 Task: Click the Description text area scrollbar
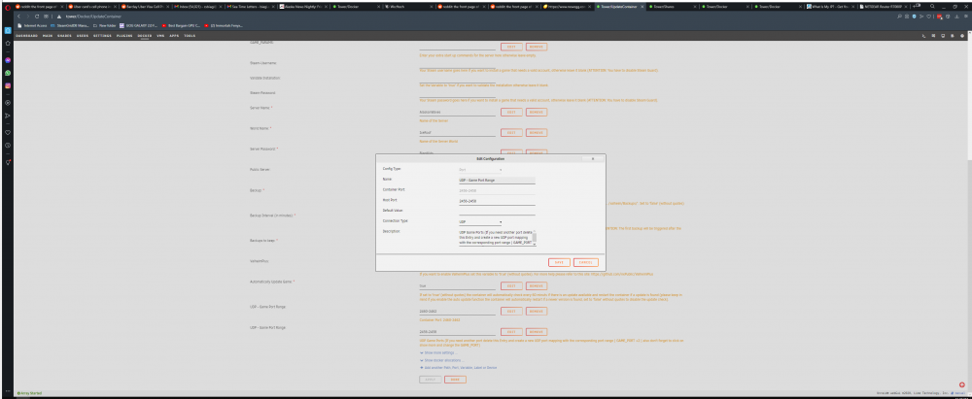(535, 238)
